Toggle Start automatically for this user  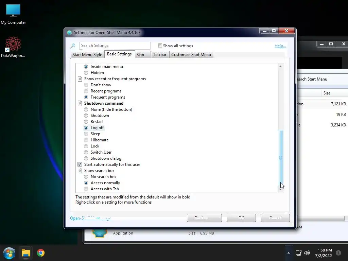[80, 164]
